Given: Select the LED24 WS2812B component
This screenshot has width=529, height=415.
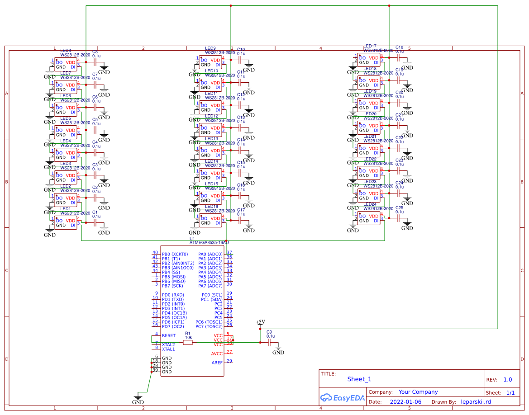Looking at the screenshot, I should (369, 218).
